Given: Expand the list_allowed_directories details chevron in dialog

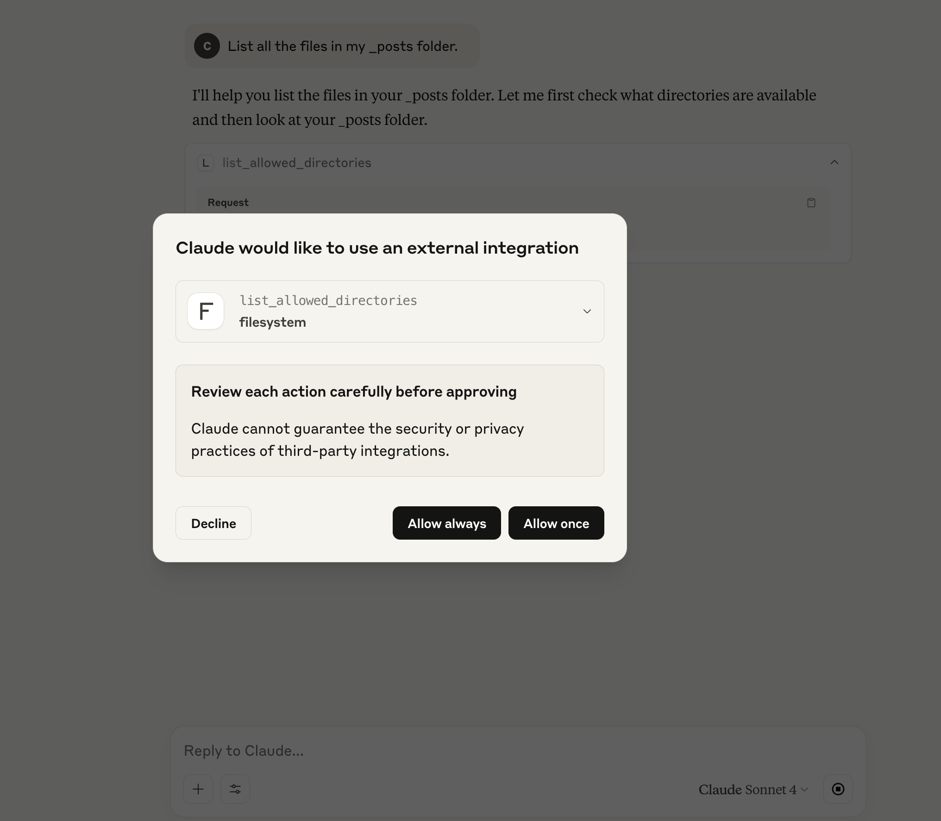Looking at the screenshot, I should (x=587, y=311).
